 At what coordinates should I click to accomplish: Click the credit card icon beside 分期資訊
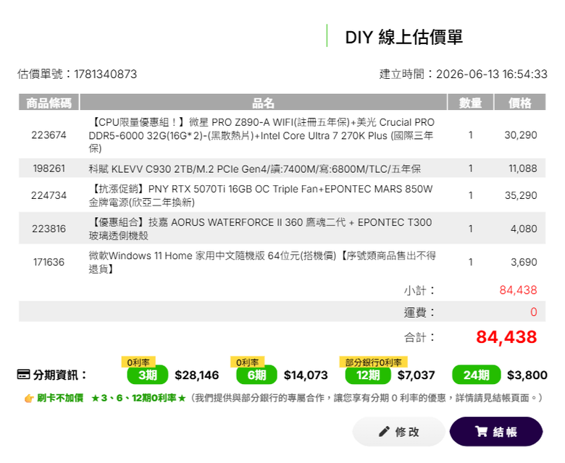(x=23, y=375)
